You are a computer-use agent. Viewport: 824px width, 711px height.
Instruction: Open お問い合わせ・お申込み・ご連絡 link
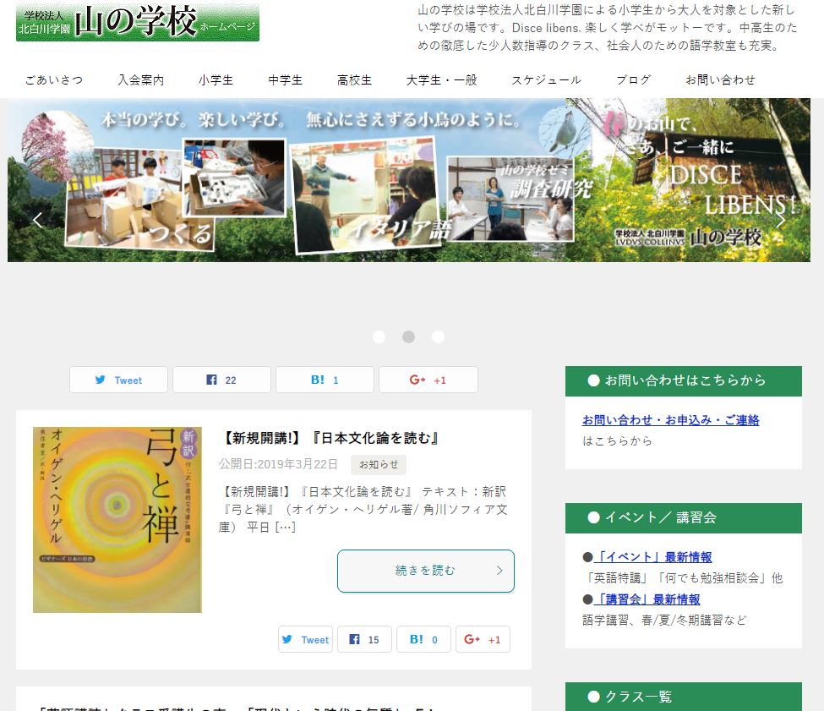point(670,420)
